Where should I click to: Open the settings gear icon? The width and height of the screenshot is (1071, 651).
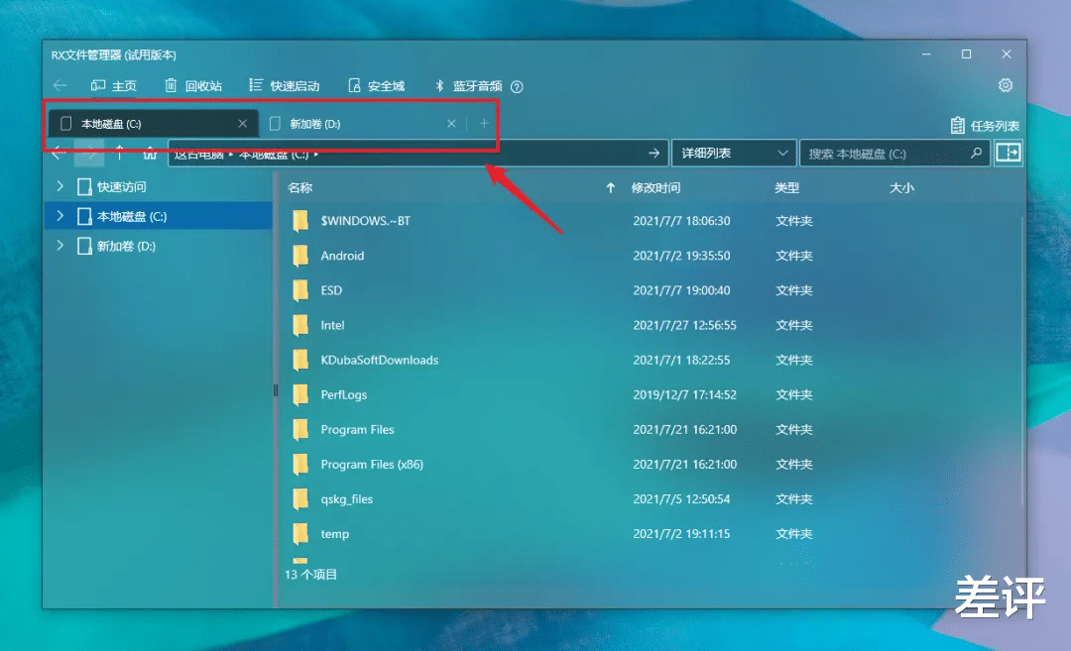pyautogui.click(x=1006, y=85)
